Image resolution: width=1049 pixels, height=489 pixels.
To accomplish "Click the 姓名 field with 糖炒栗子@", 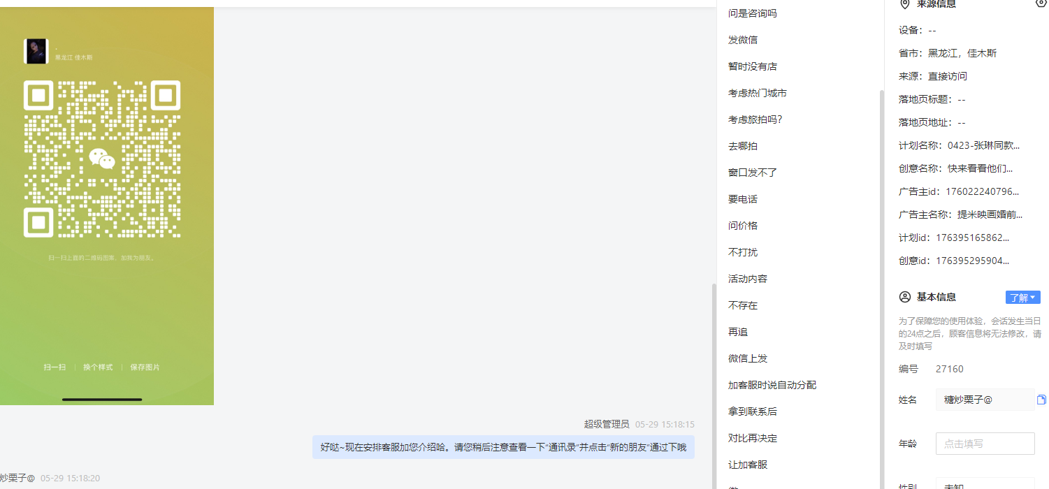I will coord(985,400).
